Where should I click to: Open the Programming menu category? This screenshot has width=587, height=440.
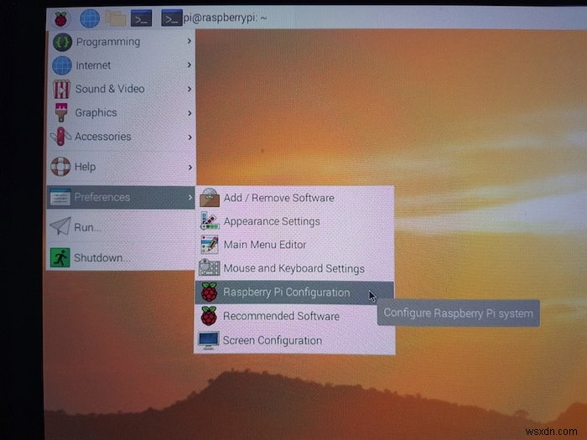(x=122, y=42)
